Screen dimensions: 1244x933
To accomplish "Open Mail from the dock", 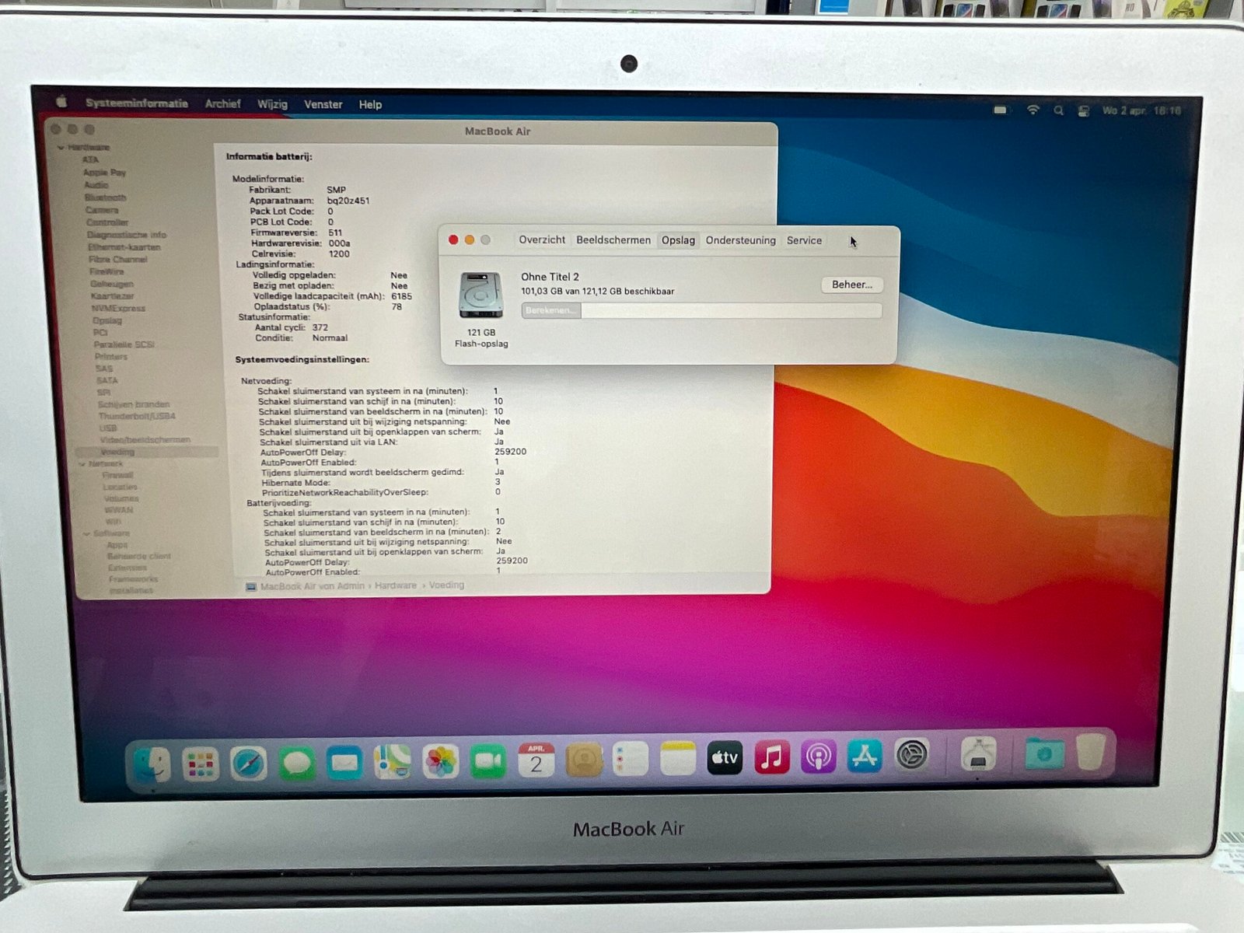I will click(x=344, y=763).
